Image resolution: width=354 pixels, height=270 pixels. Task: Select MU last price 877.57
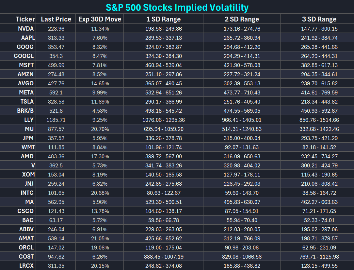[x=56, y=129]
